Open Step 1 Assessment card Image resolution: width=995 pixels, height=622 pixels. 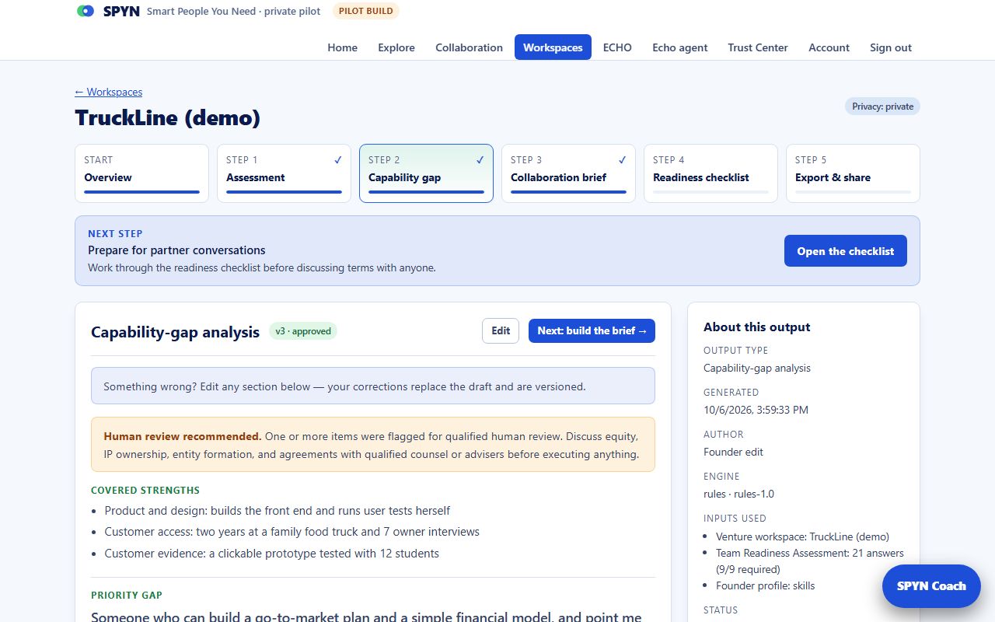tap(284, 173)
